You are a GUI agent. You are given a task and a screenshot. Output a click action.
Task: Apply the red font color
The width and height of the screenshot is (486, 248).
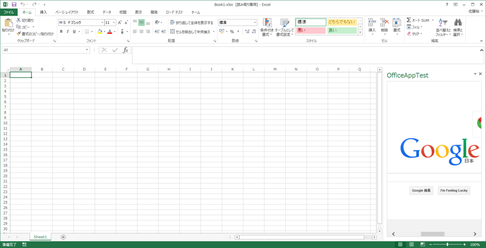point(110,31)
